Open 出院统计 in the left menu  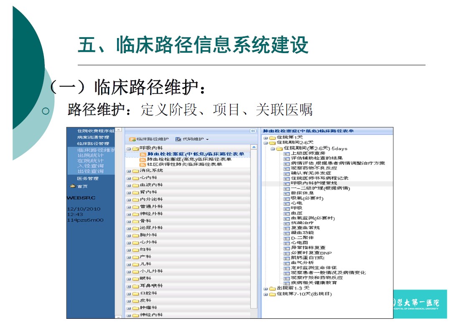90,155
